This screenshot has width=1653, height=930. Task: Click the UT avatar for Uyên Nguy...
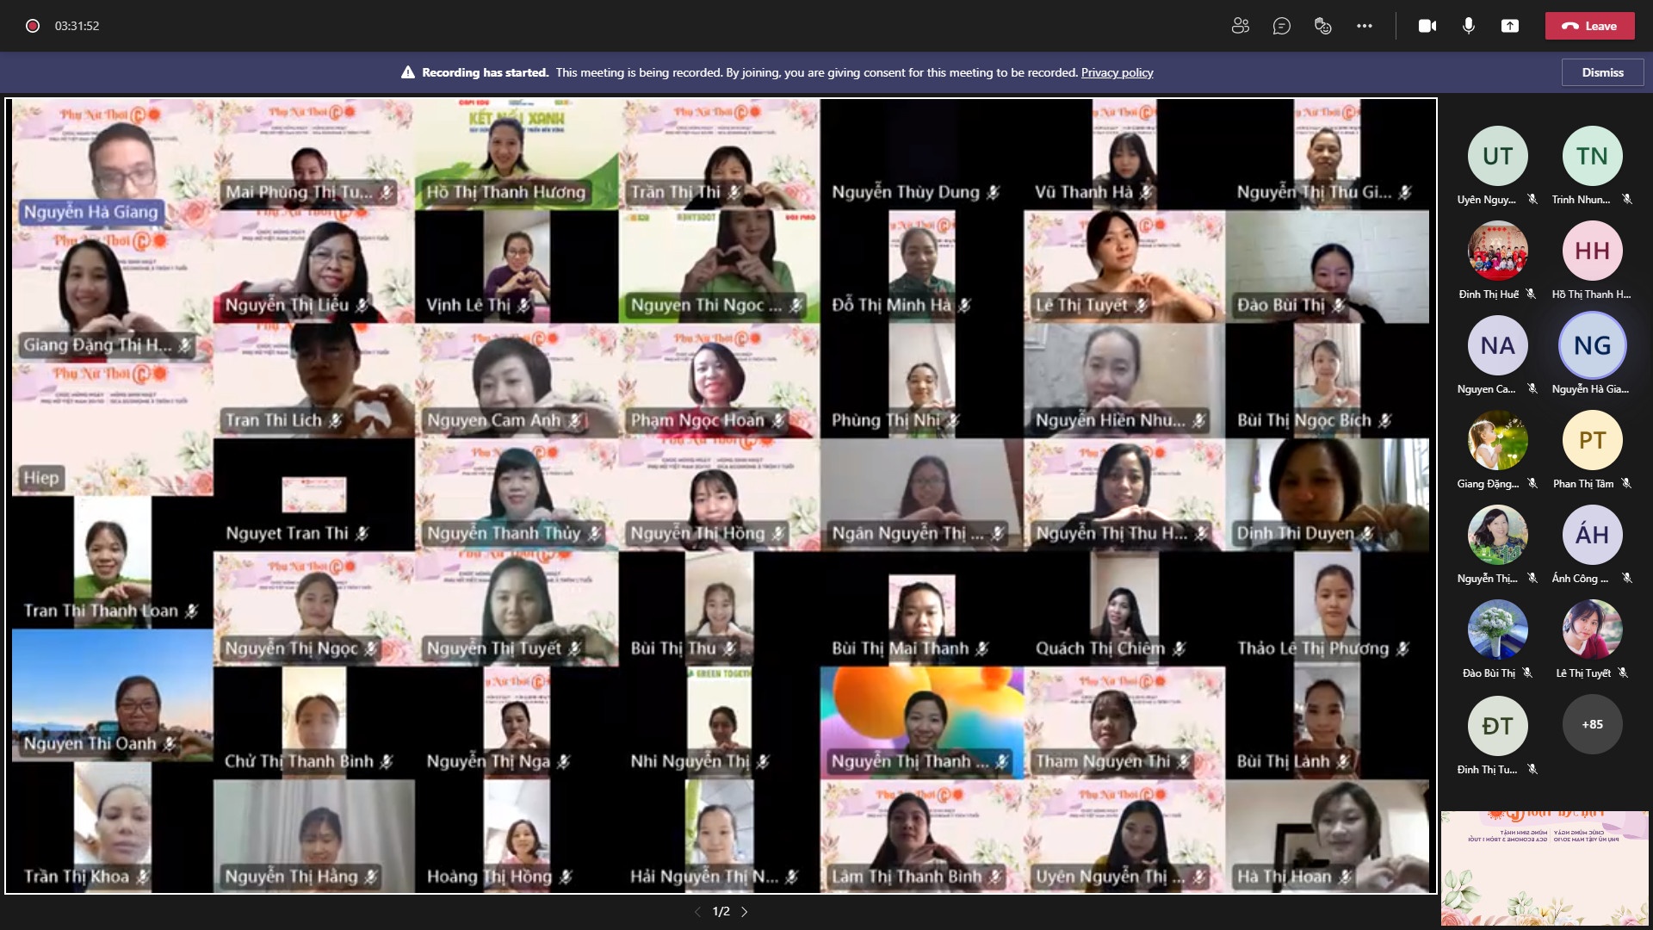tap(1497, 156)
